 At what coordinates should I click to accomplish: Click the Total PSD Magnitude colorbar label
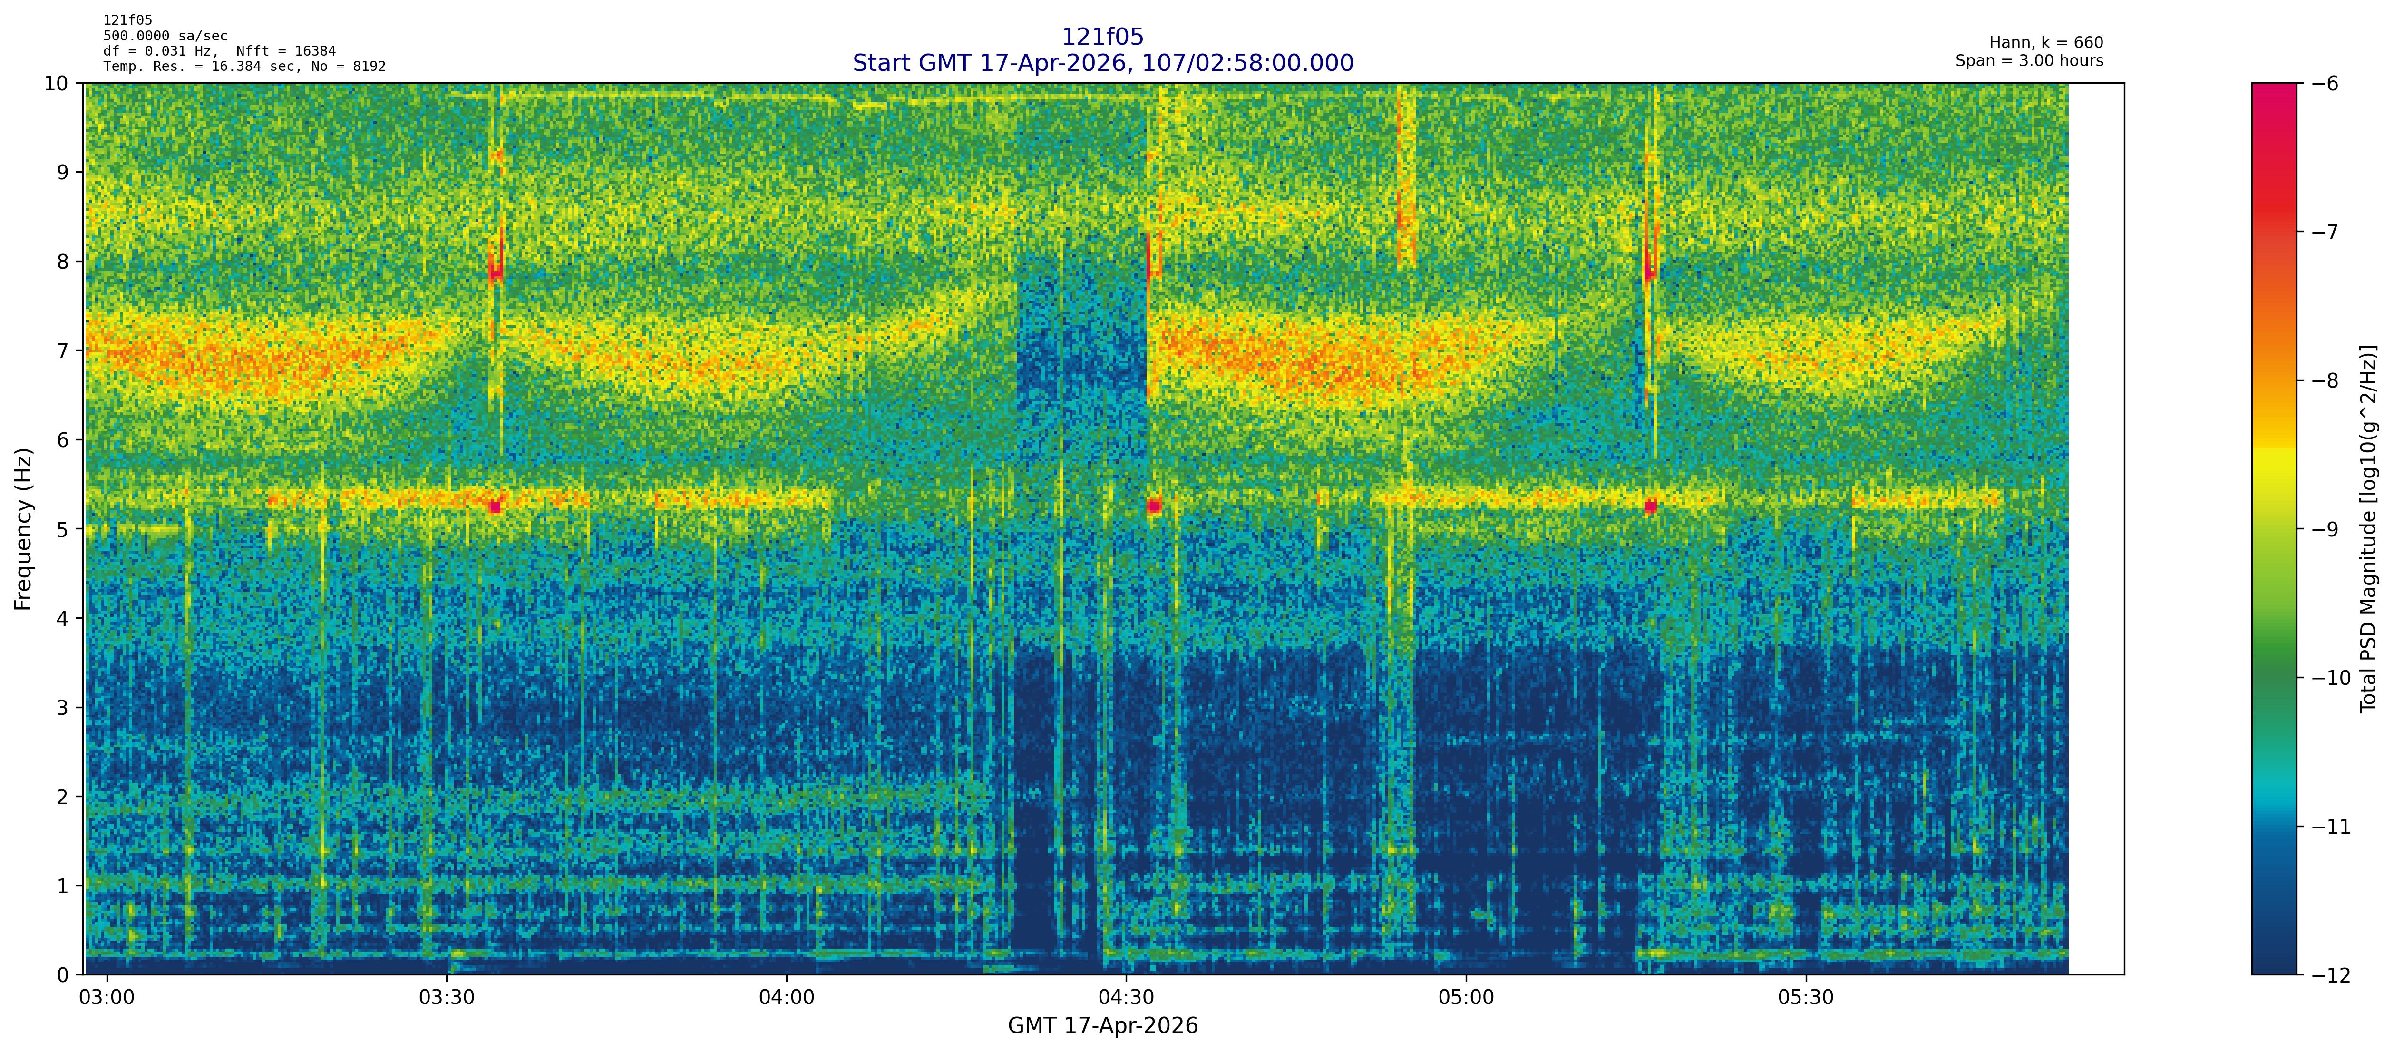2368,529
